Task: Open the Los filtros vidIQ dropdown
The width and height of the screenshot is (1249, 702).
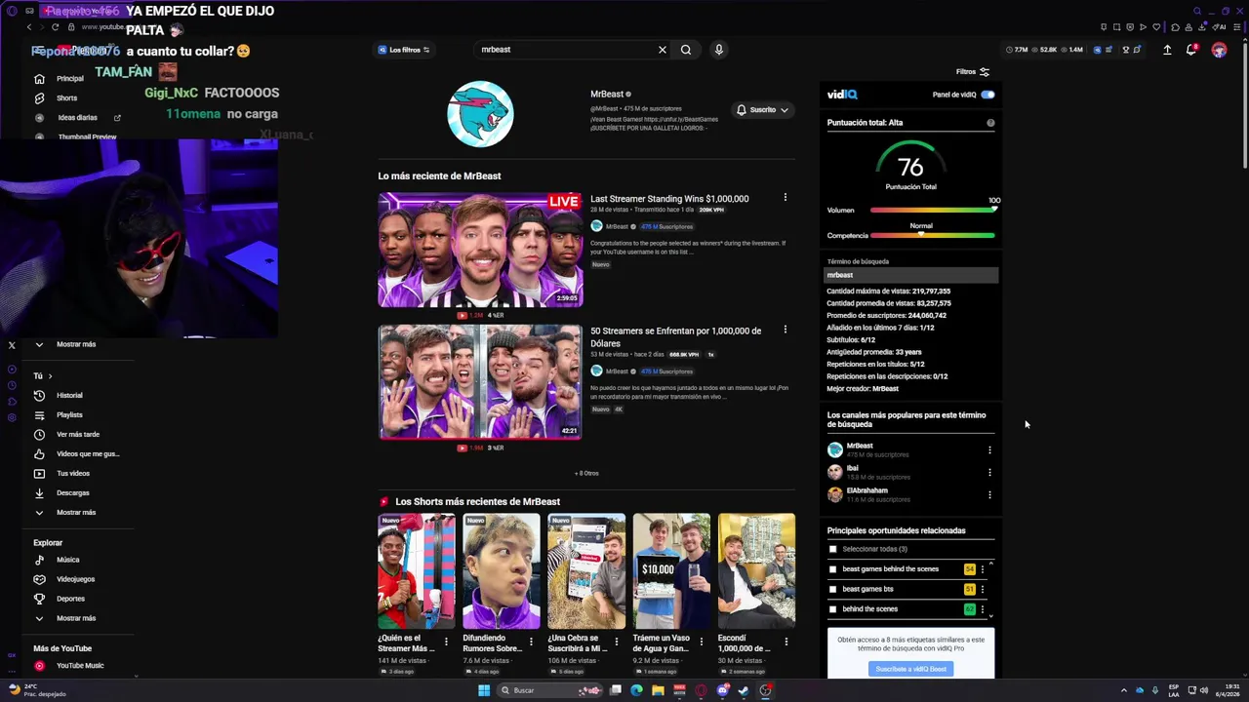Action: click(x=404, y=50)
